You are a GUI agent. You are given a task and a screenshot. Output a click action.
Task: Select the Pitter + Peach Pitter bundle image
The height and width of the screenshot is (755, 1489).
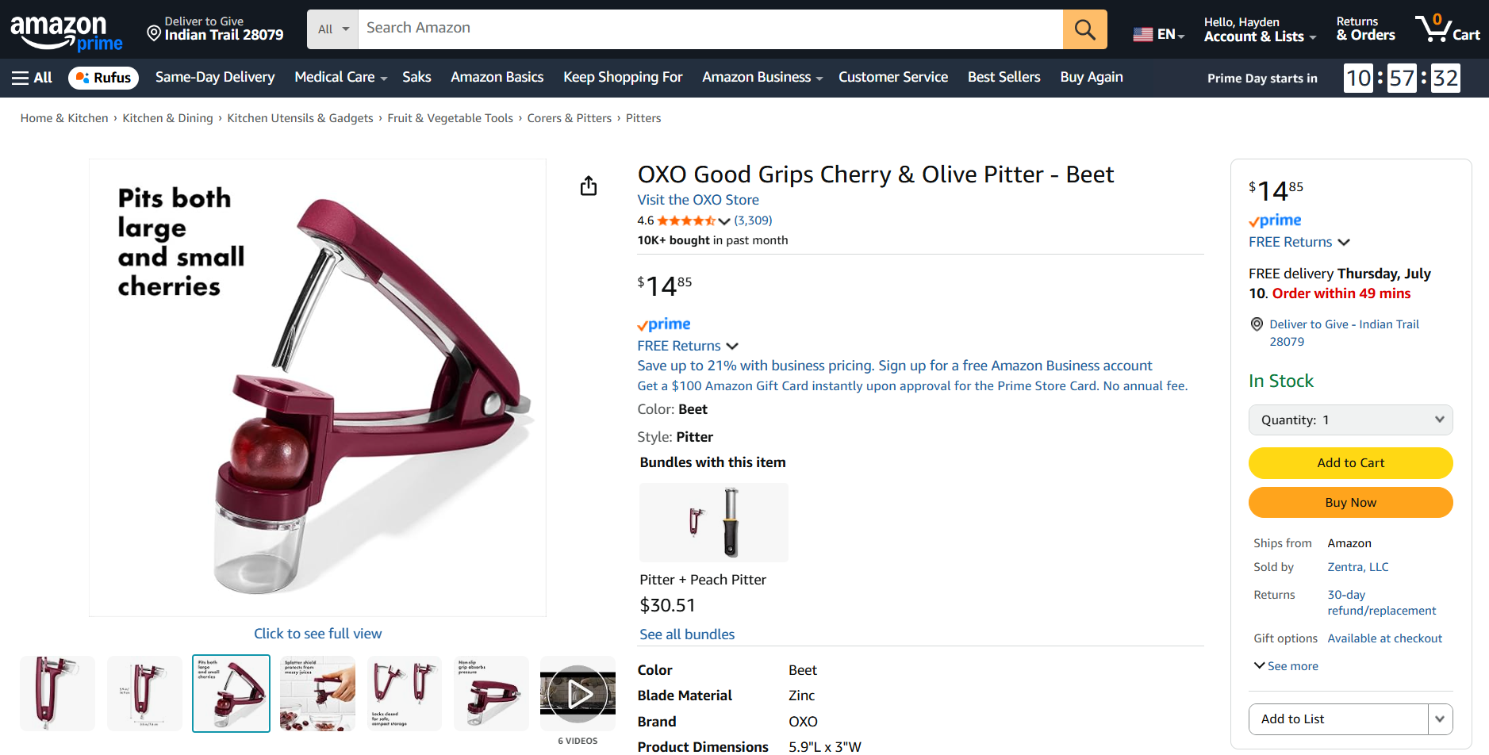tap(714, 523)
